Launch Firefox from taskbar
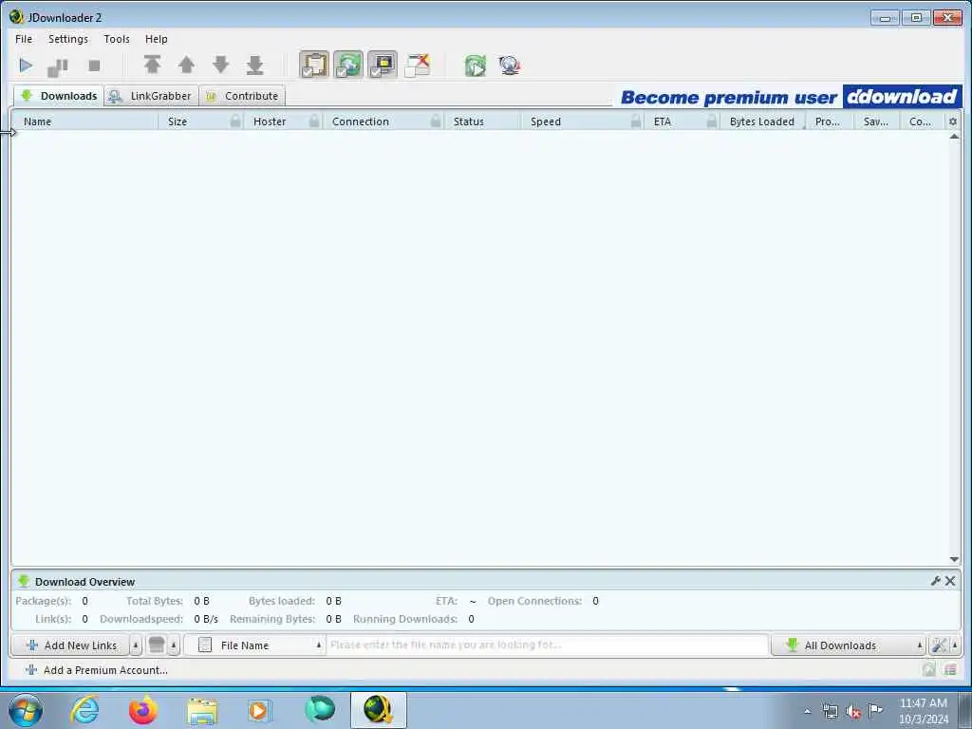Image resolution: width=972 pixels, height=729 pixels. [142, 710]
